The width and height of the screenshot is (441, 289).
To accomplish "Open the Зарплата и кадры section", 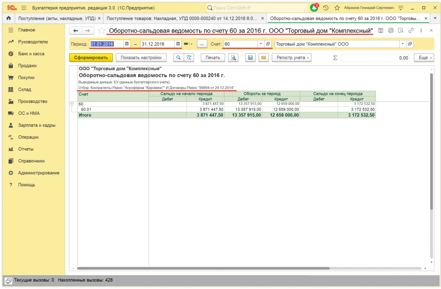I will point(37,125).
